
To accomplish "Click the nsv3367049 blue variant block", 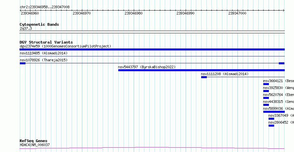I will pos(271,119).
